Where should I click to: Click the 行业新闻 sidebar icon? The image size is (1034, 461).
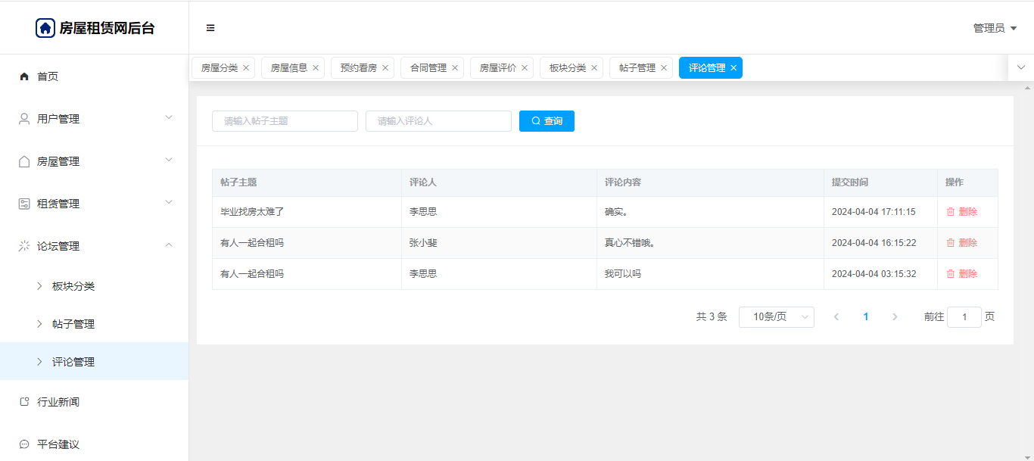pos(24,402)
